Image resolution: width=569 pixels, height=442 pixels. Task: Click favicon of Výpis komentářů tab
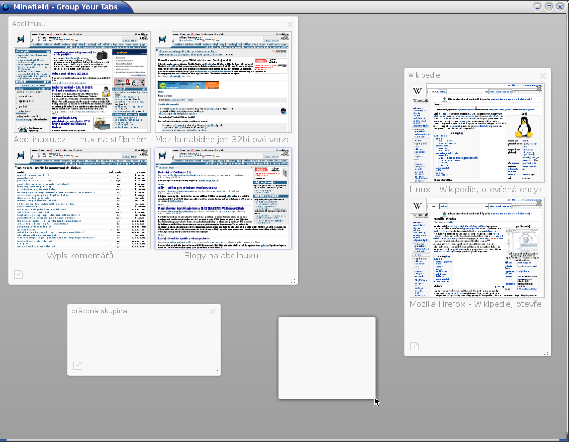(x=21, y=155)
